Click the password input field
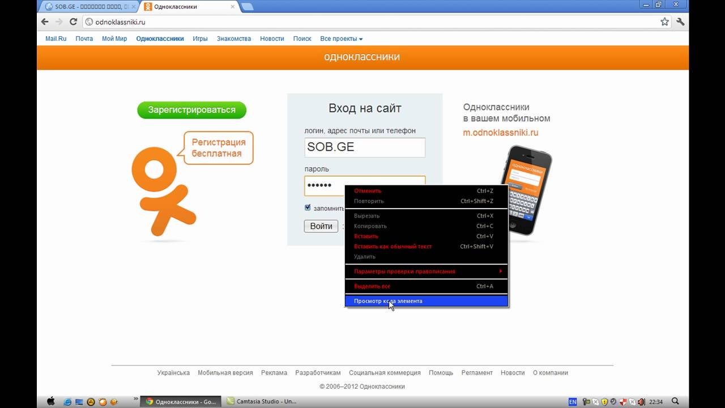Screen dimensions: 725x408 [x=365, y=186]
